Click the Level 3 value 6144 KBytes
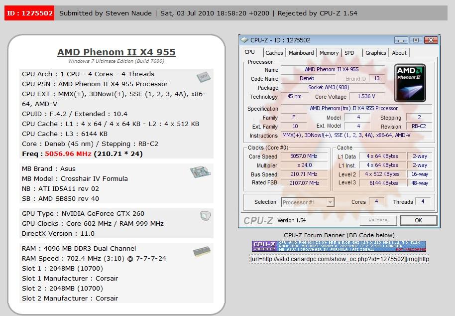455x316 pixels. [382, 183]
